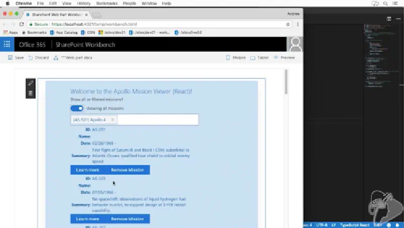Open Notification Center in menu bar
The width and height of the screenshot is (404, 228).
pos(395,4)
